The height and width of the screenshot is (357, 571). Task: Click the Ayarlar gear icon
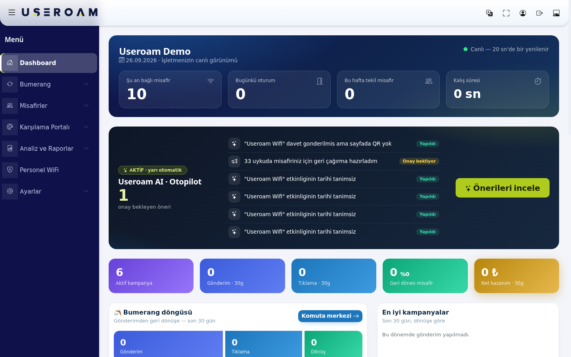10,191
